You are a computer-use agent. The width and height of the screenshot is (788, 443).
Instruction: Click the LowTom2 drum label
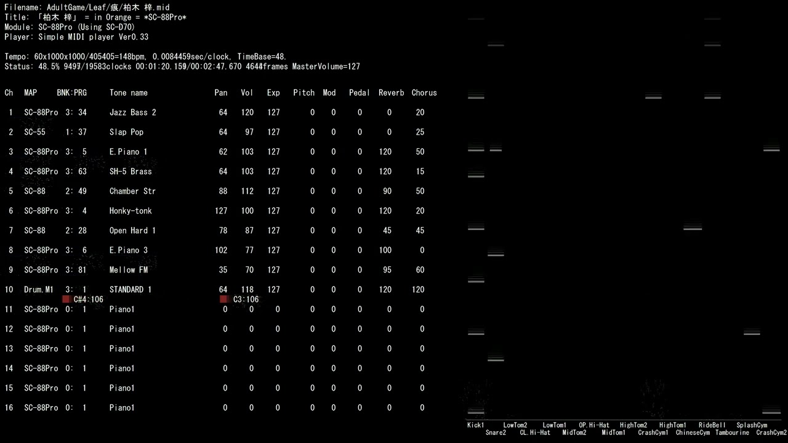point(515,425)
